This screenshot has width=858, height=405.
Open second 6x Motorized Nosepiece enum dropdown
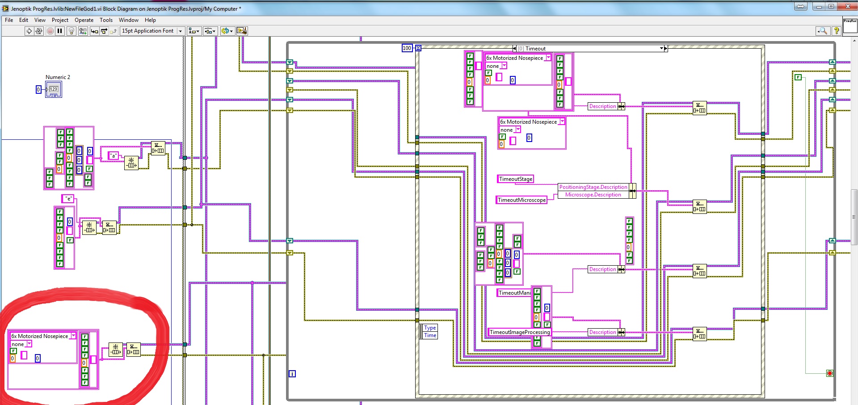562,121
